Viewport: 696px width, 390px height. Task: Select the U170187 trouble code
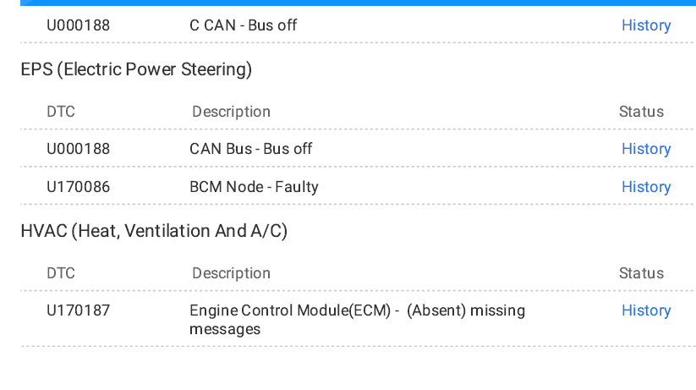pyautogui.click(x=78, y=310)
